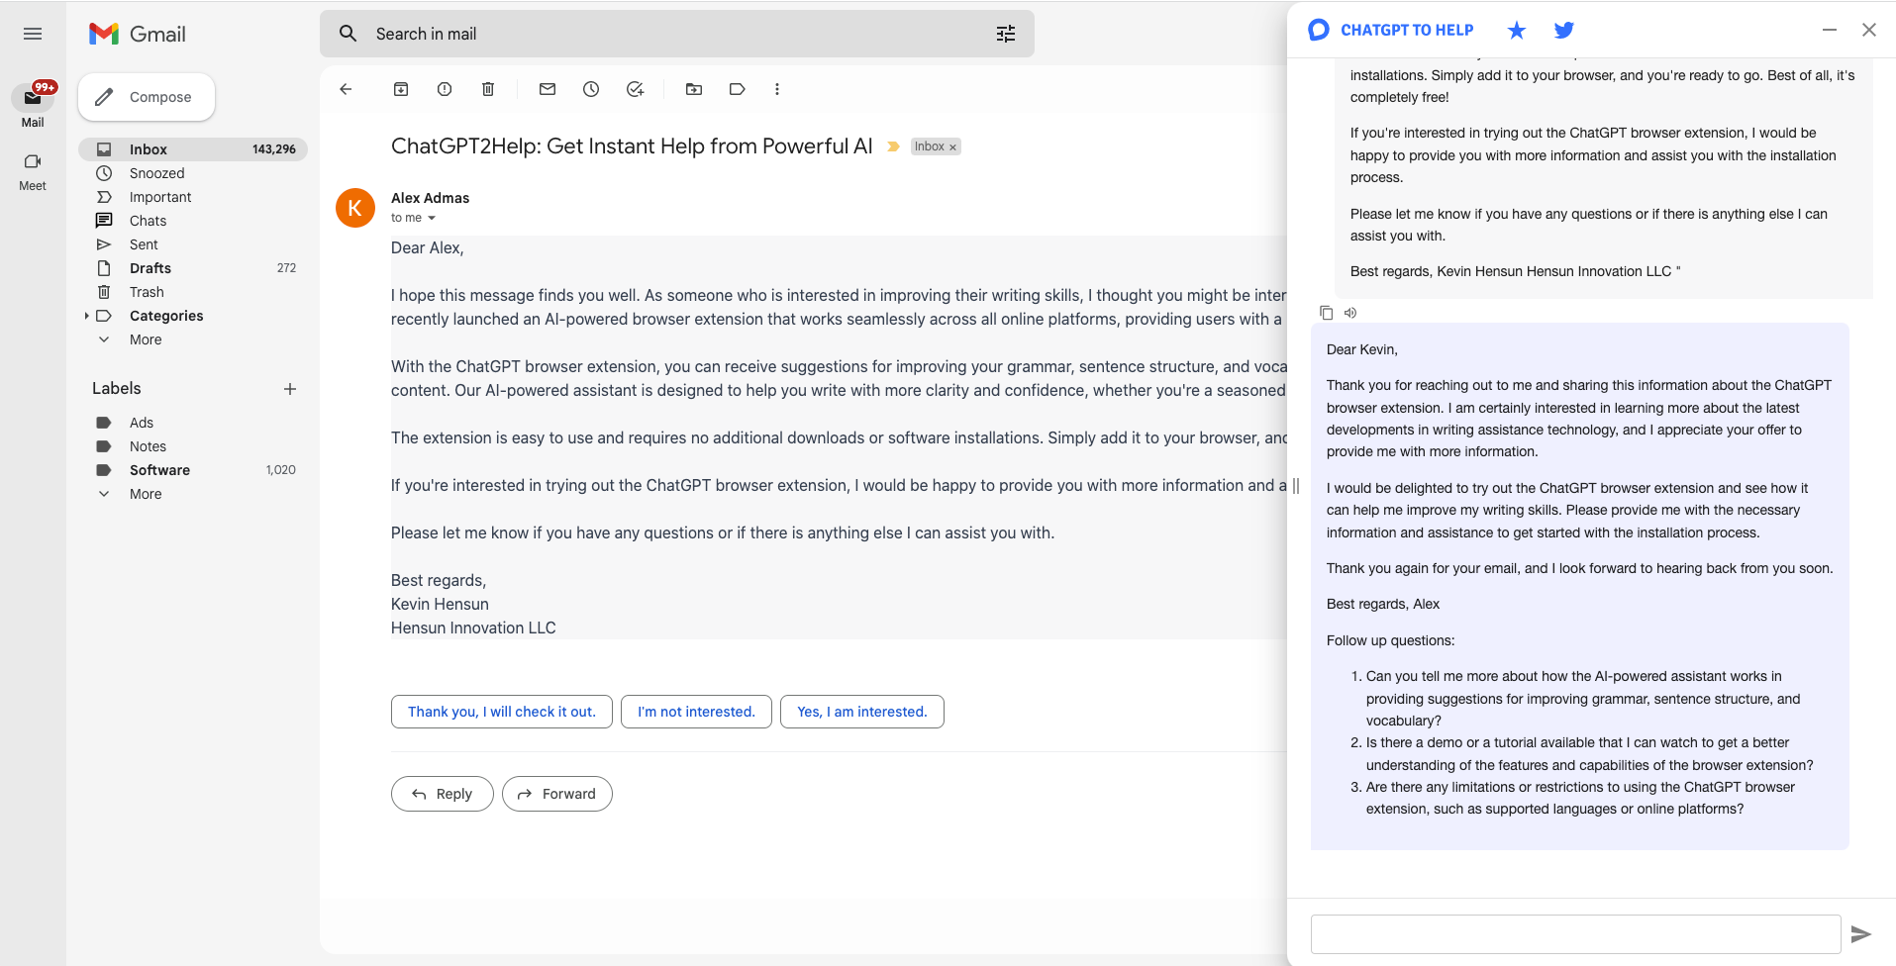Screen dimensions: 1896x966
Task: Expand More under Labels
Action: 146,494
